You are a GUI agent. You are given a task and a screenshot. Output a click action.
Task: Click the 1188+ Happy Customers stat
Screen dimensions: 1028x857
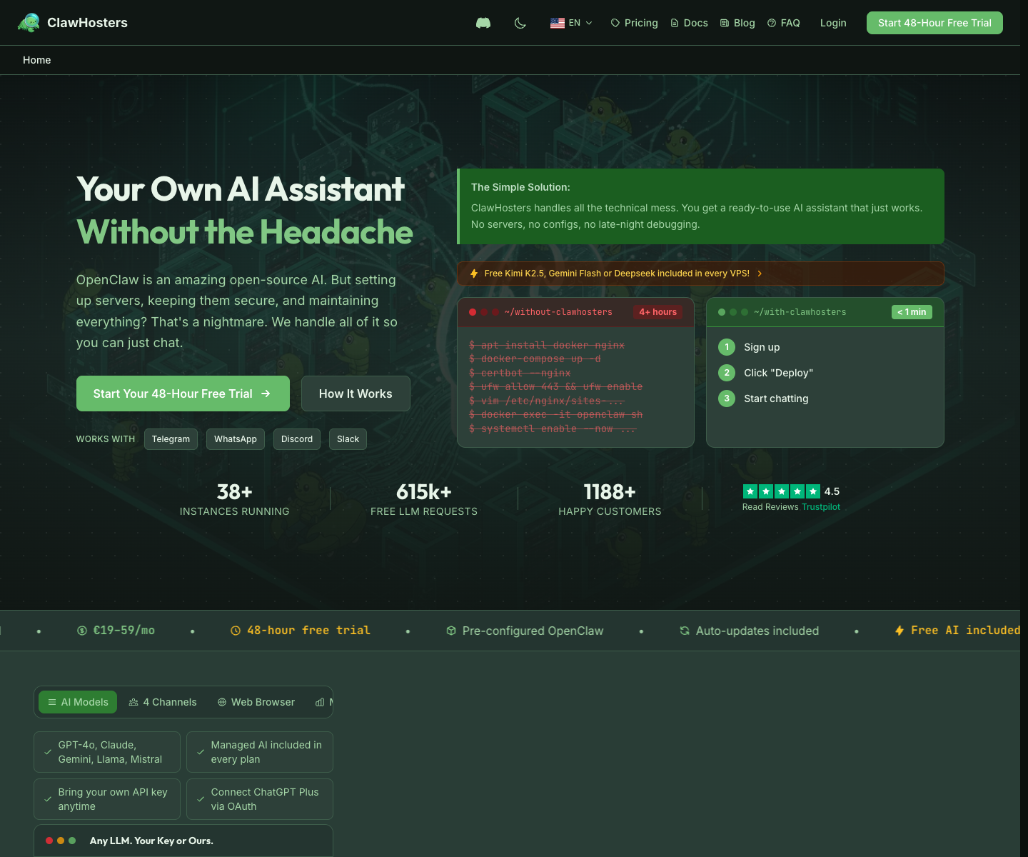610,500
